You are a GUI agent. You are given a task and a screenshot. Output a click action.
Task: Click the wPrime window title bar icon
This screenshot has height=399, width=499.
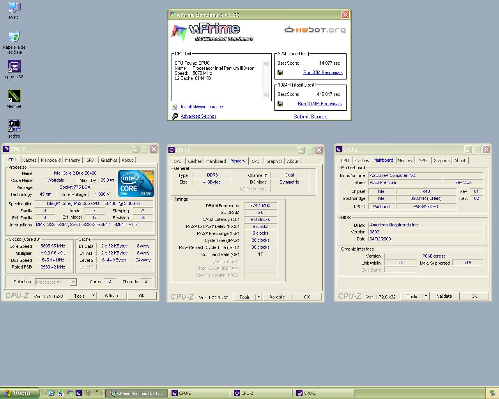[172, 15]
